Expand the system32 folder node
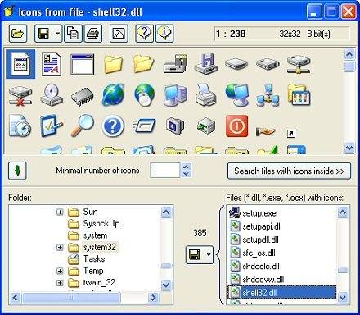360x315 pixels. click(60, 248)
